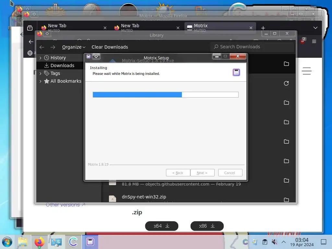Open Motrix Setup window menu icon

tap(89, 56)
